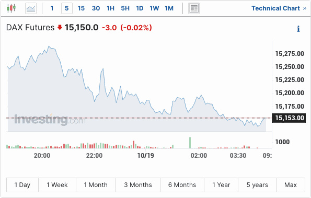This screenshot has width=311, height=198.
Task: Click the 02:00 time label
Action: (x=199, y=156)
